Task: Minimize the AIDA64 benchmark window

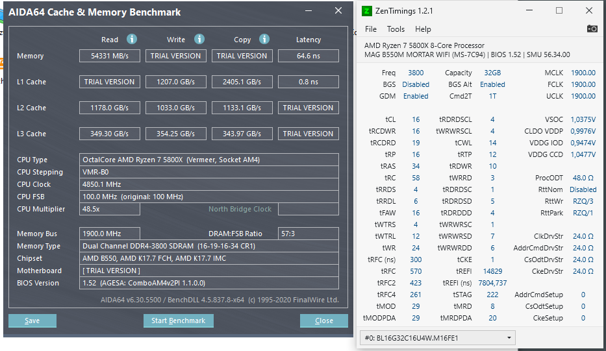Action: pyautogui.click(x=309, y=11)
